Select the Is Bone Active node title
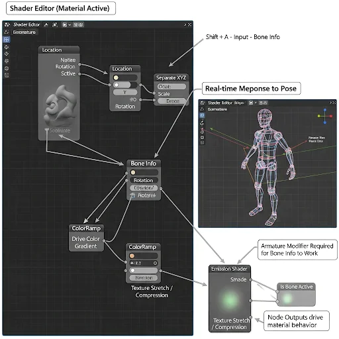Image resolution: width=339 pixels, height=339 pixels. point(296,287)
